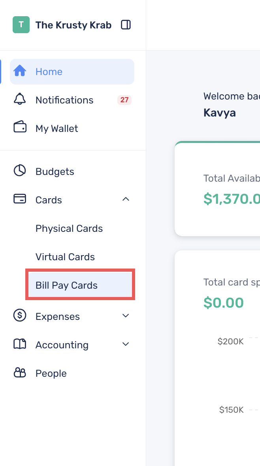Click the Notifications bell icon
This screenshot has width=260, height=466.
[20, 99]
